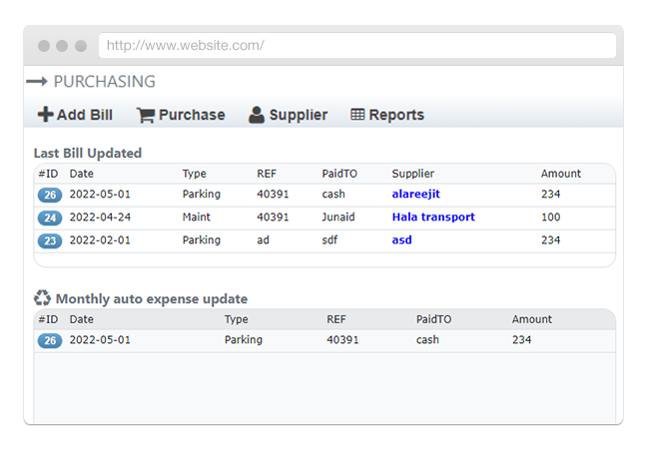This screenshot has width=647, height=451.
Task: Focus the browser URL address field
Action: pos(356,46)
